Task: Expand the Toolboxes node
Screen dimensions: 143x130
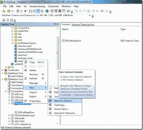Action: click(2, 70)
